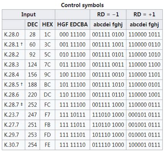The image size is (164, 151).
Task: Select decimal value 60
Action: point(33,44)
